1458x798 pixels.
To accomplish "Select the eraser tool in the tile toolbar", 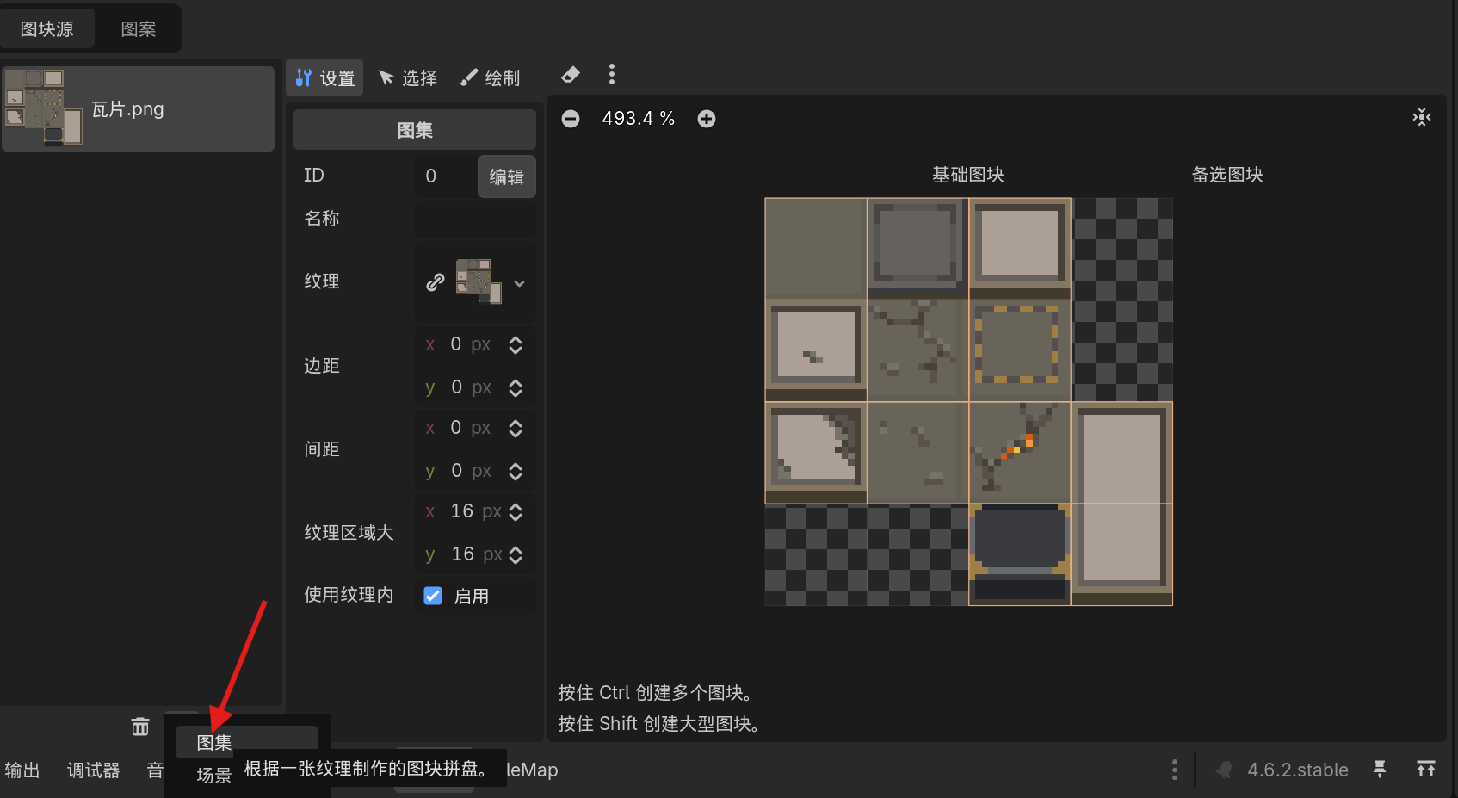I will pos(570,76).
